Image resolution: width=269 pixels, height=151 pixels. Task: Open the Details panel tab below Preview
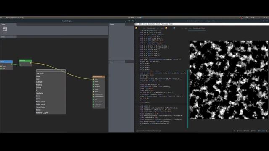[x=117, y=62]
